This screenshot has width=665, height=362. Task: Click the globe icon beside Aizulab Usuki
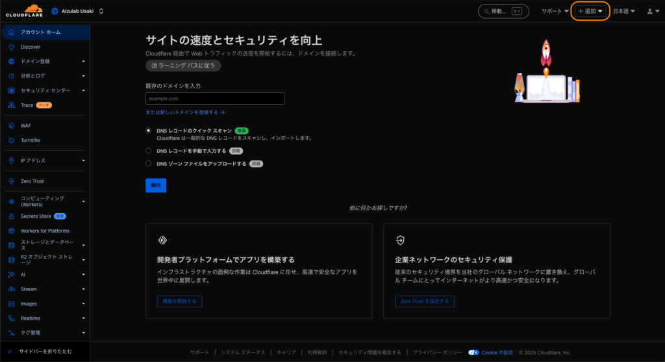(x=55, y=11)
